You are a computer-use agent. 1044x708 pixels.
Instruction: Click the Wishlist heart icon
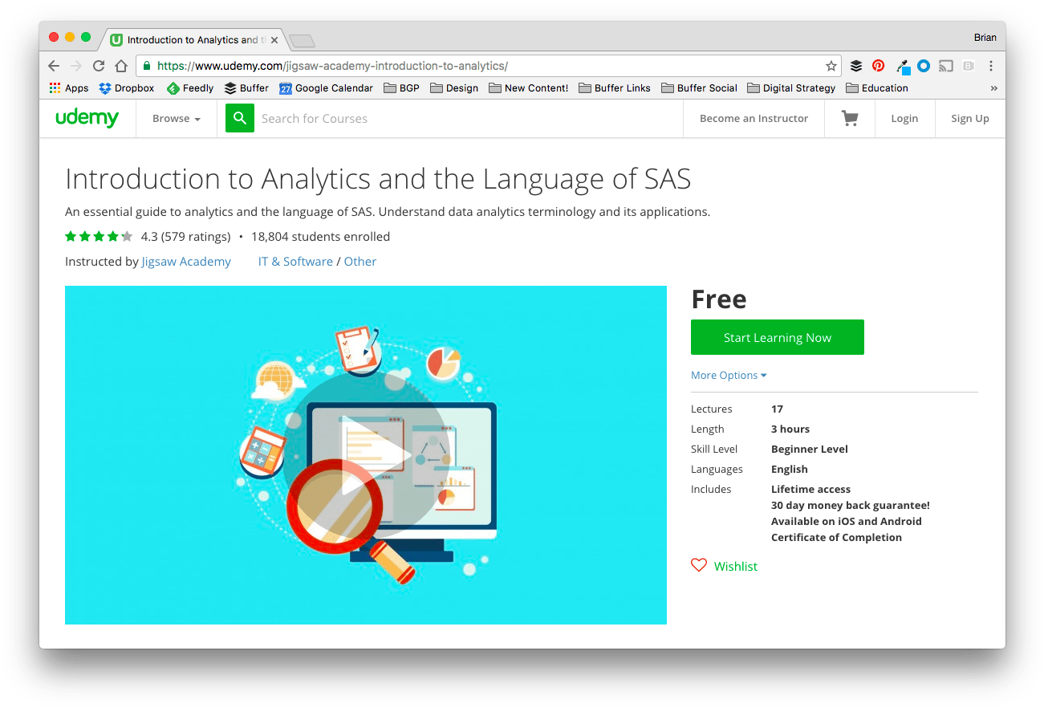click(699, 565)
